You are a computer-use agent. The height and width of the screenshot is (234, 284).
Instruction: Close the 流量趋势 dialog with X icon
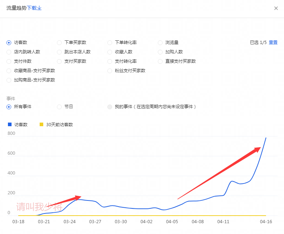point(276,8)
